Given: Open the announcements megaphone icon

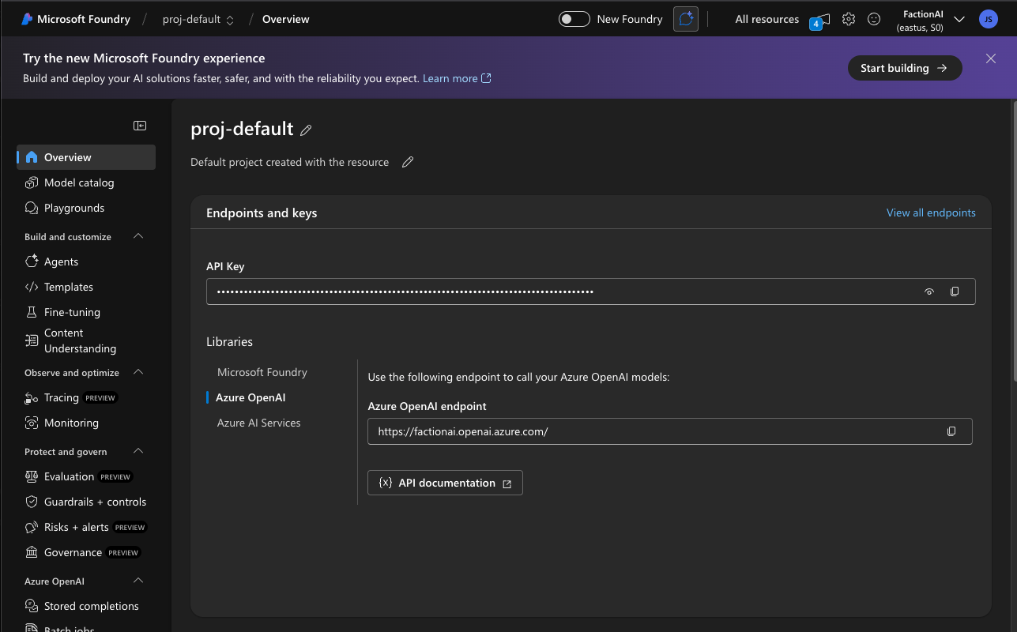Looking at the screenshot, I should tap(822, 20).
